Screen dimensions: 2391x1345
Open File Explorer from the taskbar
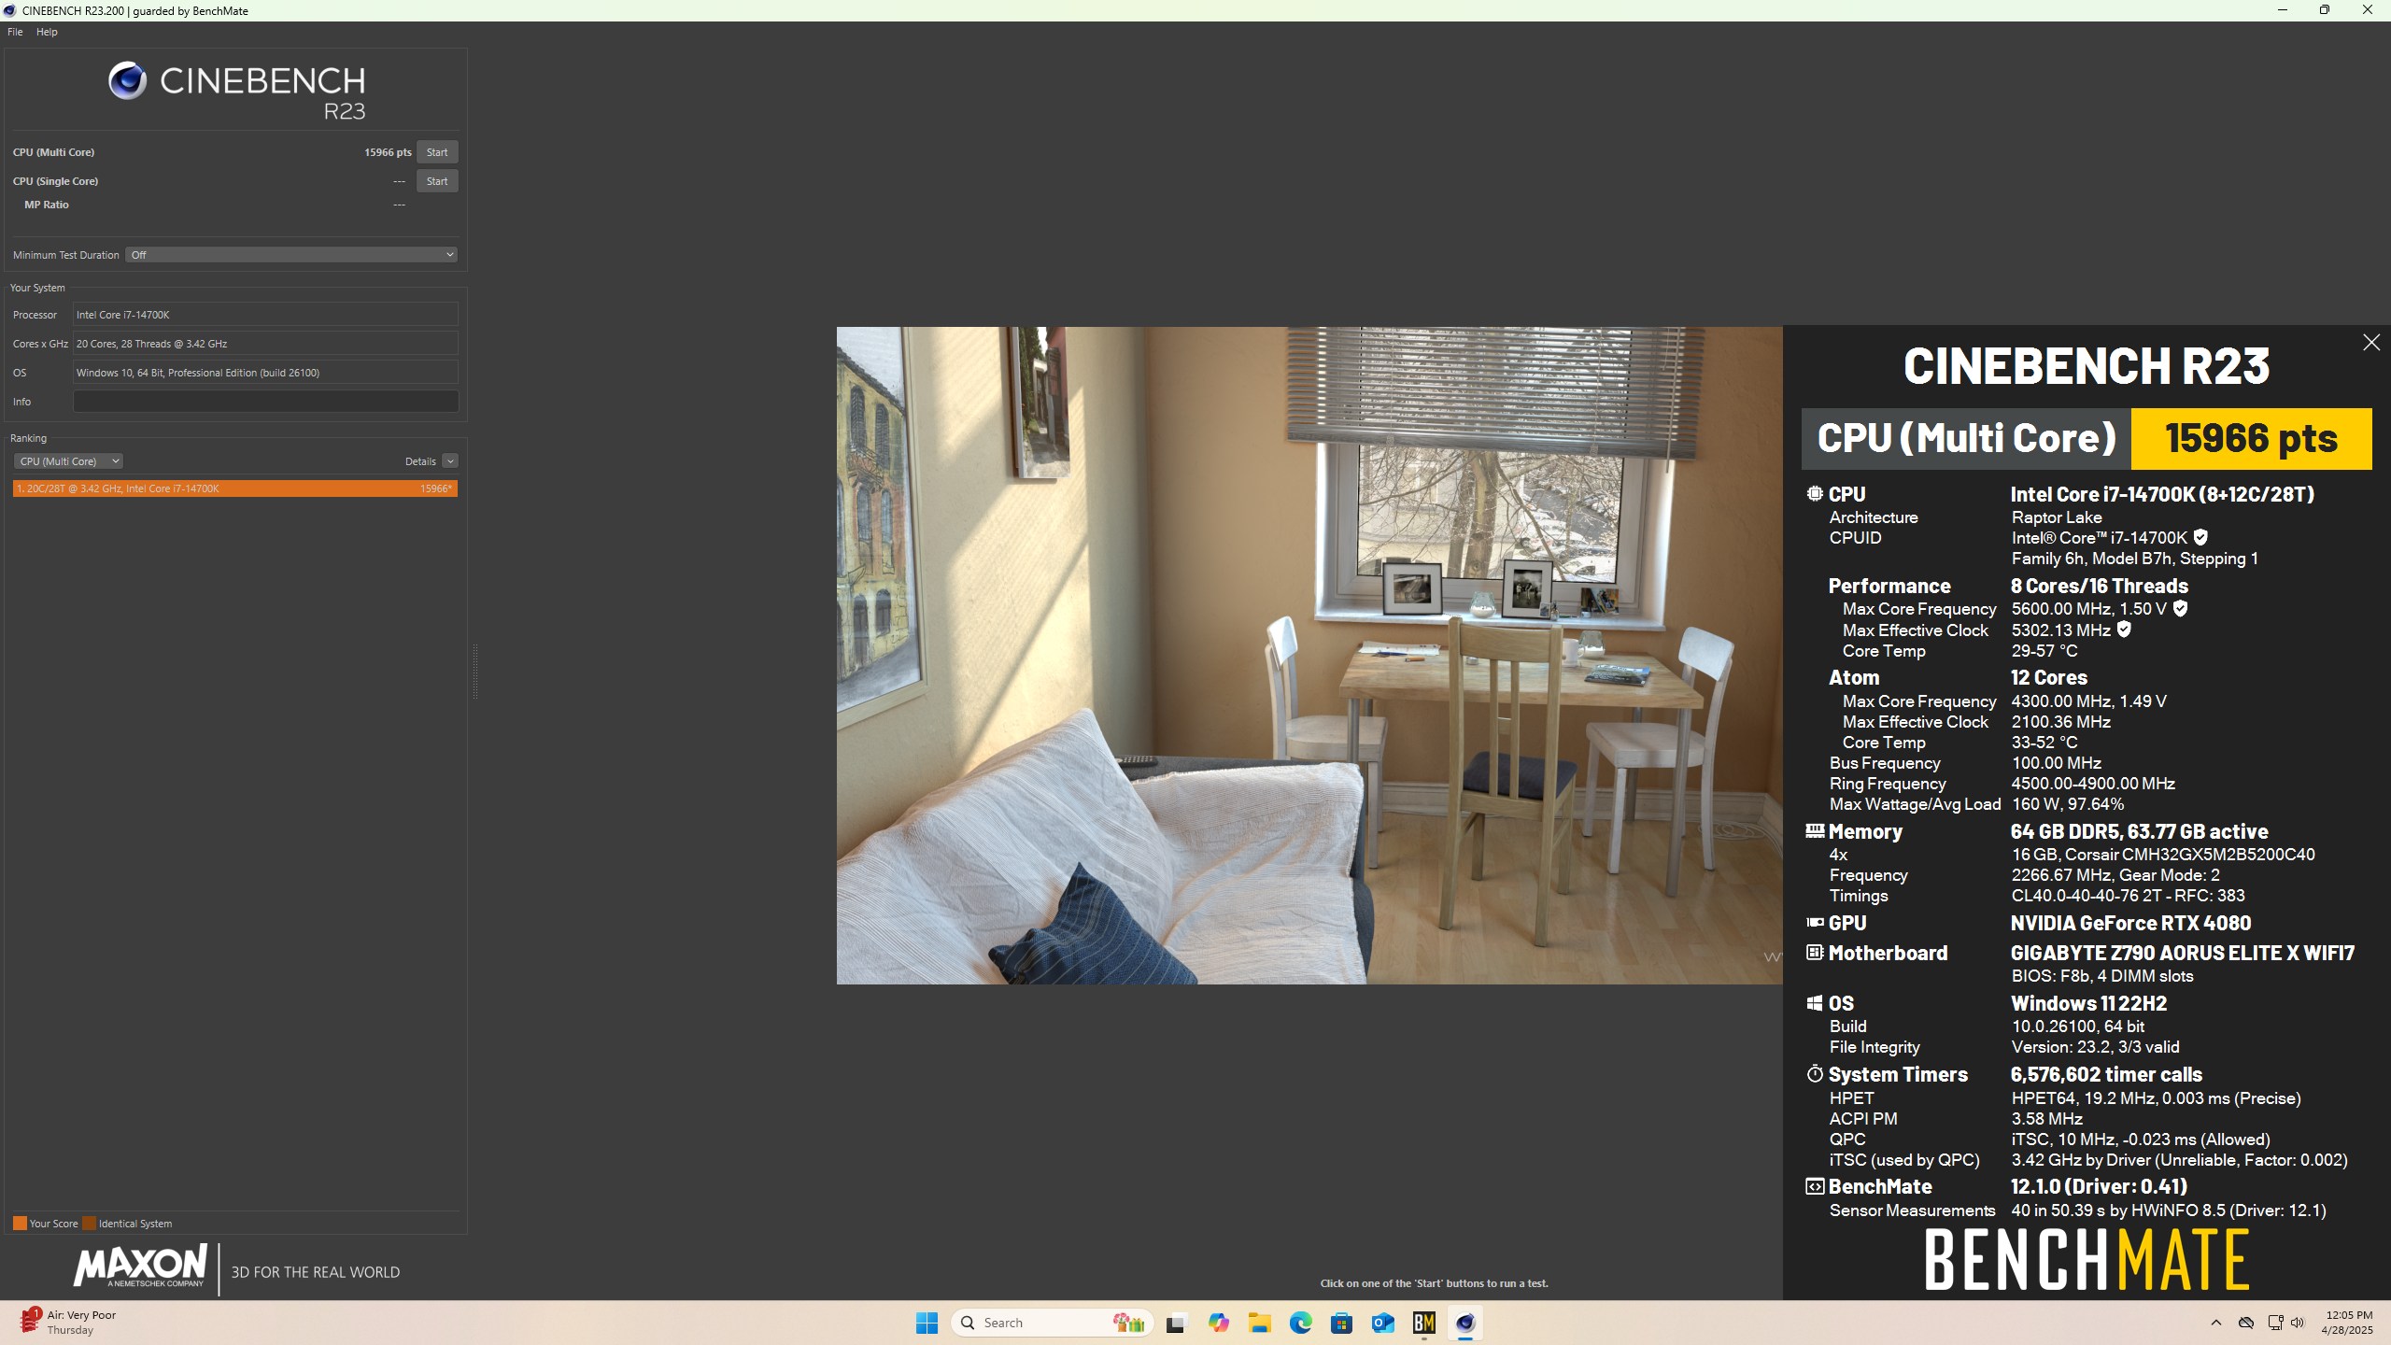[1259, 1323]
